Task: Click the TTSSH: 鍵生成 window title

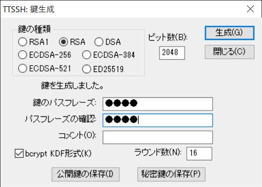Action: (29, 9)
